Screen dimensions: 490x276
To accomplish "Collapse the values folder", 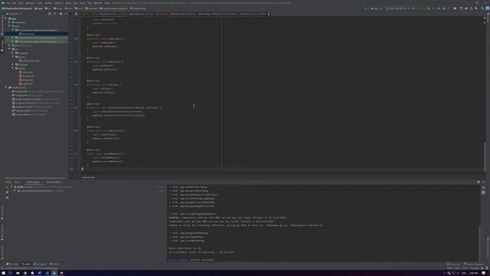I will [13, 68].
